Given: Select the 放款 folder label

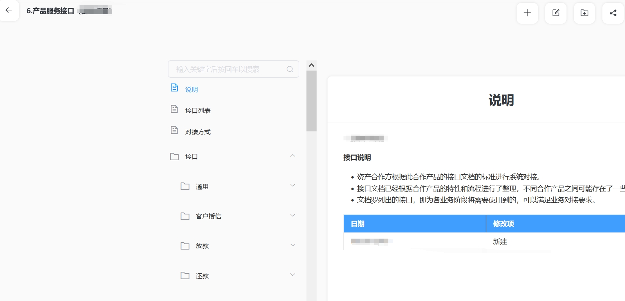Looking at the screenshot, I should [x=202, y=246].
